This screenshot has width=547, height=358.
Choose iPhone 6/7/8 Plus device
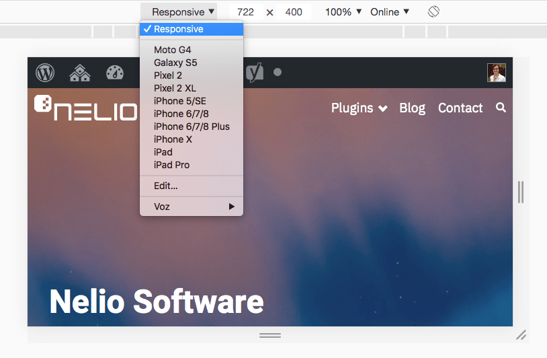coord(191,127)
